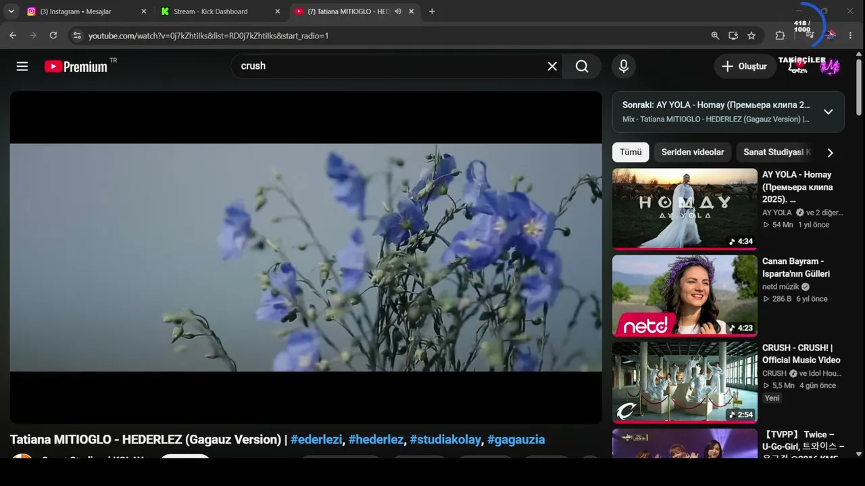Open the #studiakolay hashtag link
The height and width of the screenshot is (486, 865).
[x=445, y=439]
